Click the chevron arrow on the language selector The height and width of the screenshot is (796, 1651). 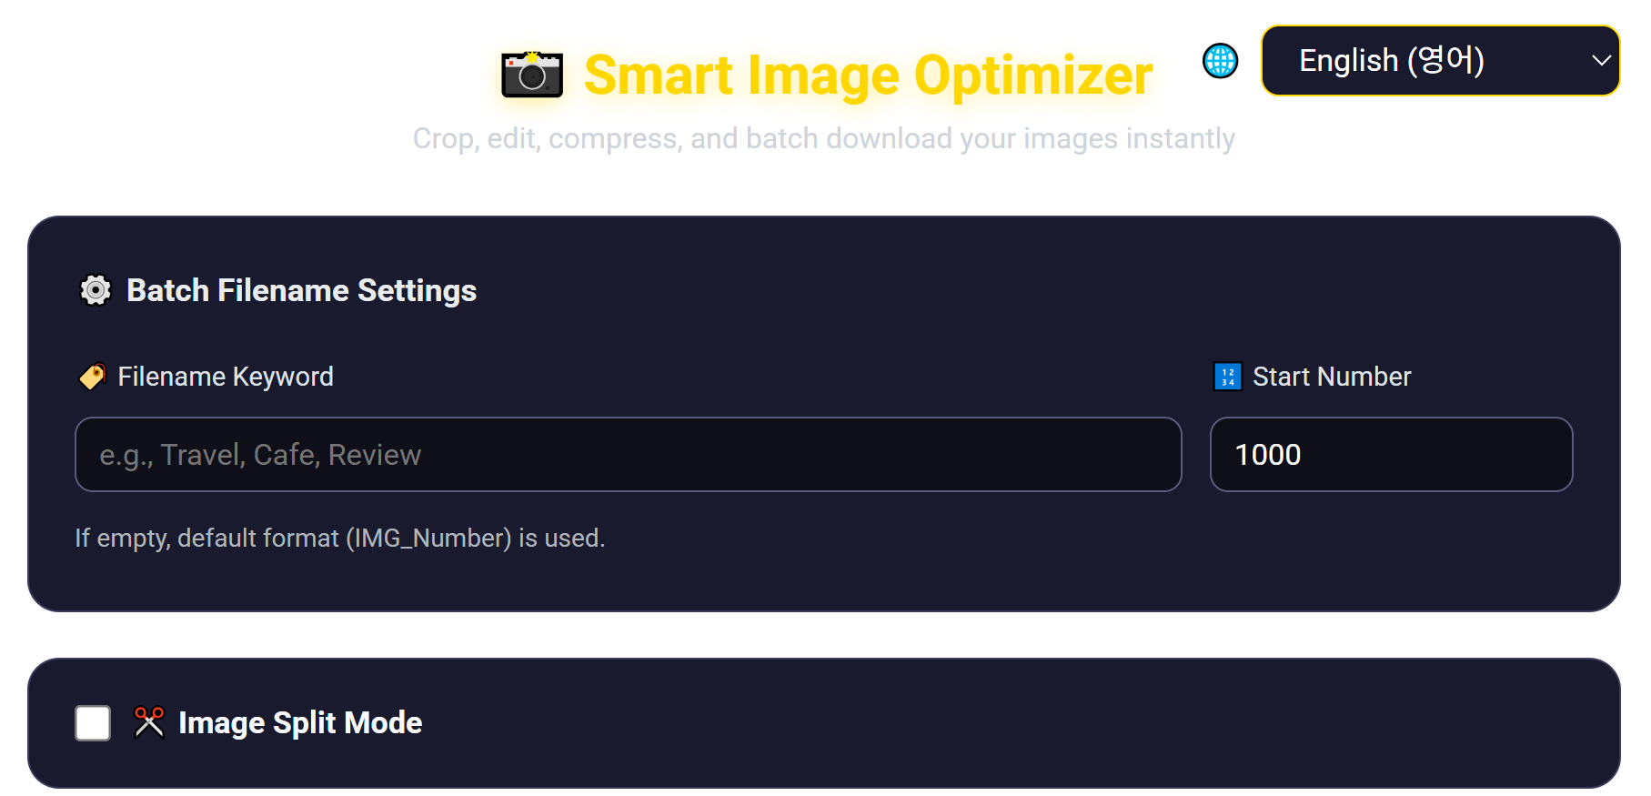(1601, 61)
